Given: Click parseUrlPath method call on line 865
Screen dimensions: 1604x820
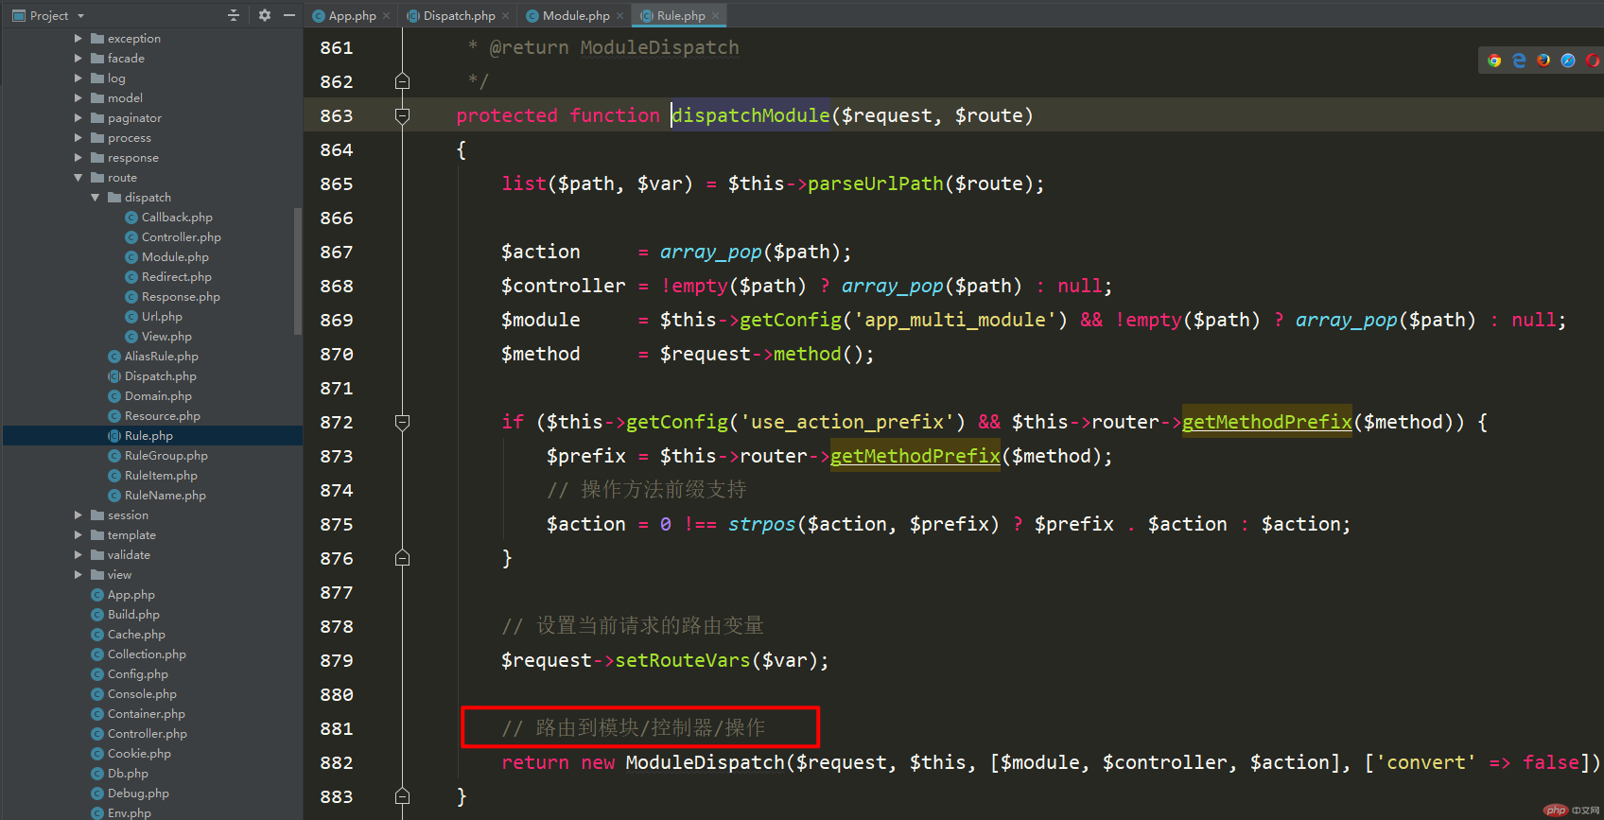Looking at the screenshot, I should pos(876,183).
